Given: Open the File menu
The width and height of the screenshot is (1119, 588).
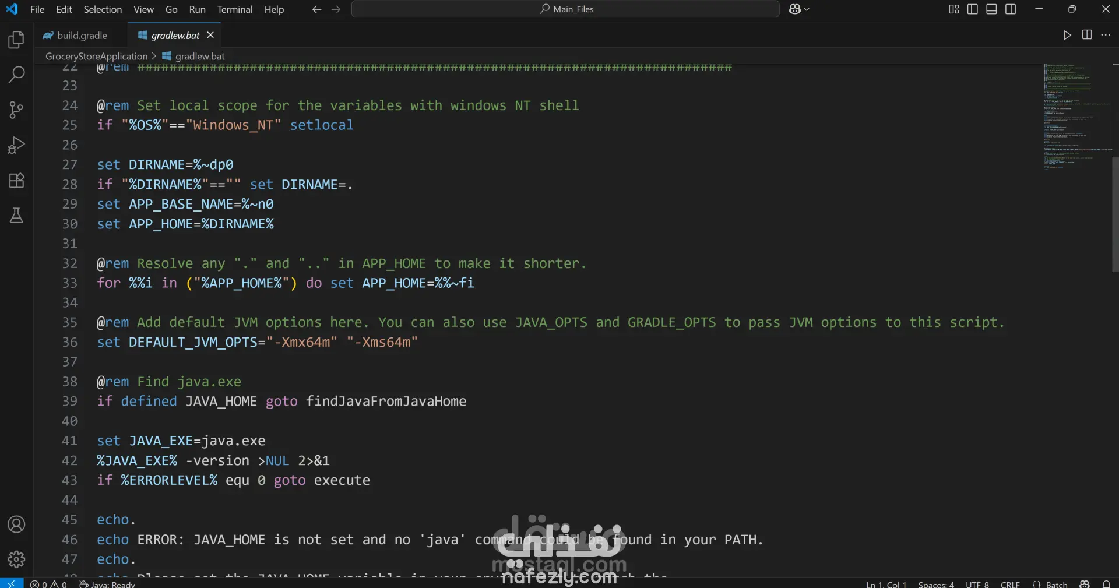Looking at the screenshot, I should pyautogui.click(x=37, y=9).
